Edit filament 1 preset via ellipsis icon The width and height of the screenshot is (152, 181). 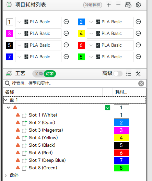pos(66,22)
